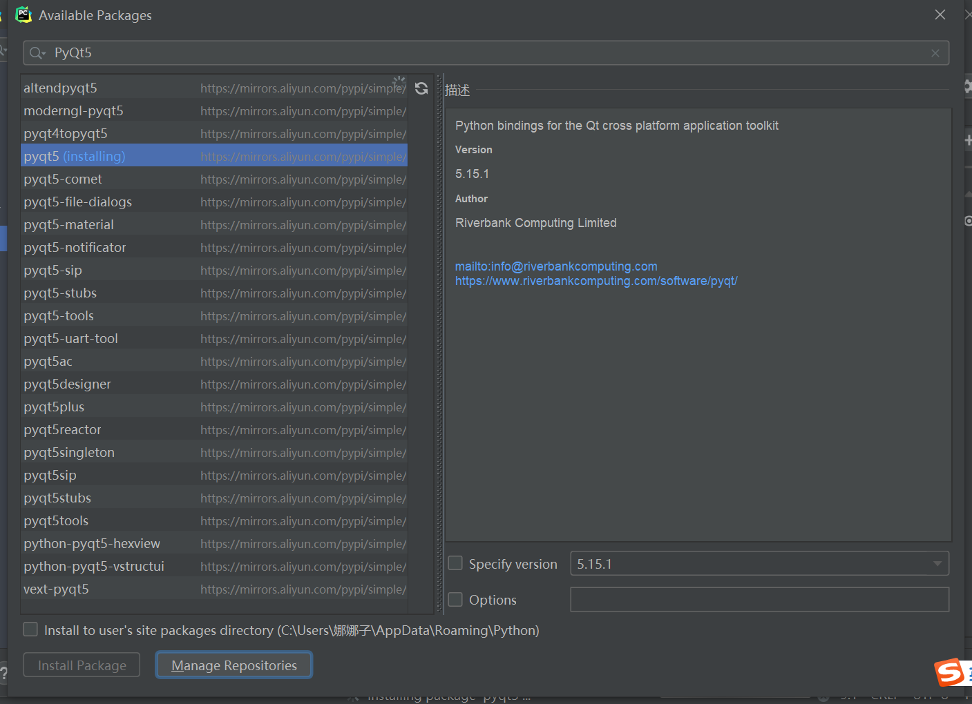Image resolution: width=972 pixels, height=704 pixels.
Task: Select pyqt5reactor package row
Action: tap(214, 429)
